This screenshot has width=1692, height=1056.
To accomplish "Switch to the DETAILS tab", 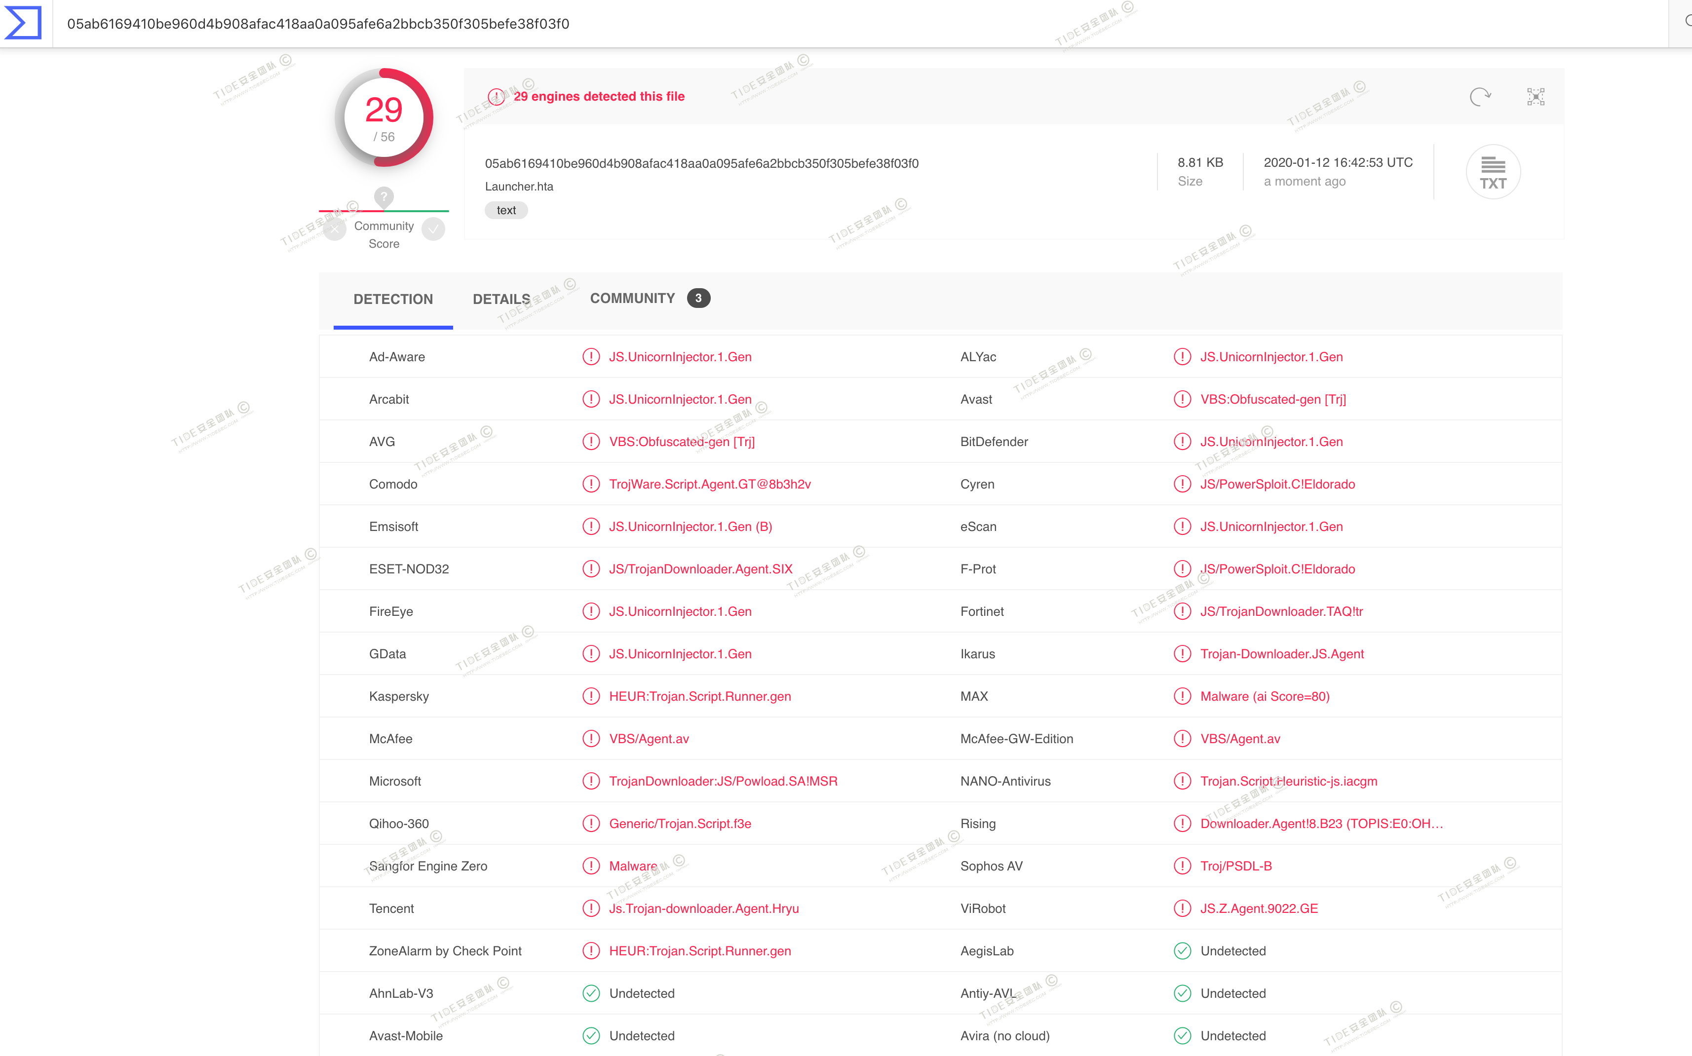I will tap(501, 299).
